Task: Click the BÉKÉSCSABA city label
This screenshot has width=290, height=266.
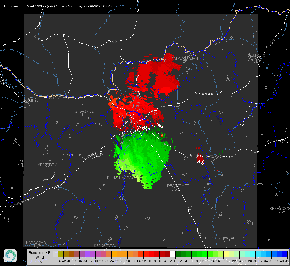Action: [280, 209]
